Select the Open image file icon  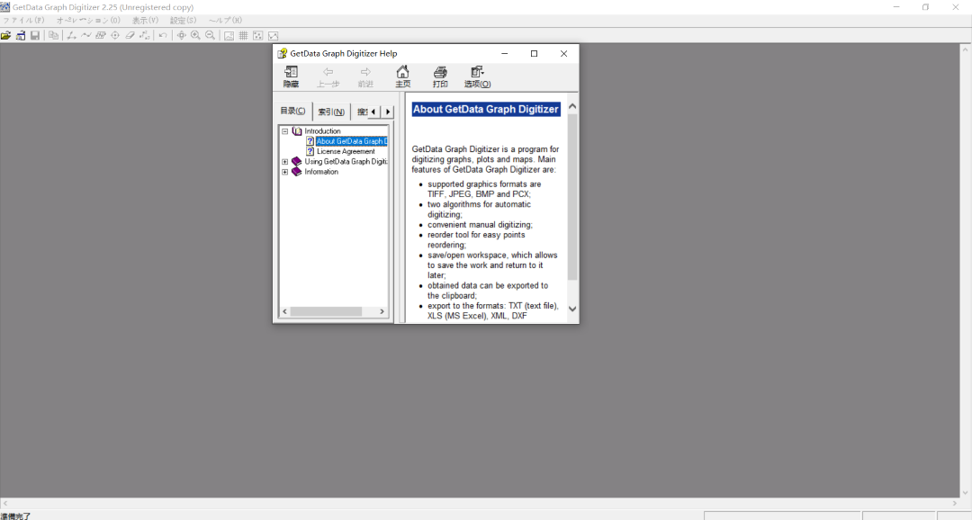(x=5, y=35)
